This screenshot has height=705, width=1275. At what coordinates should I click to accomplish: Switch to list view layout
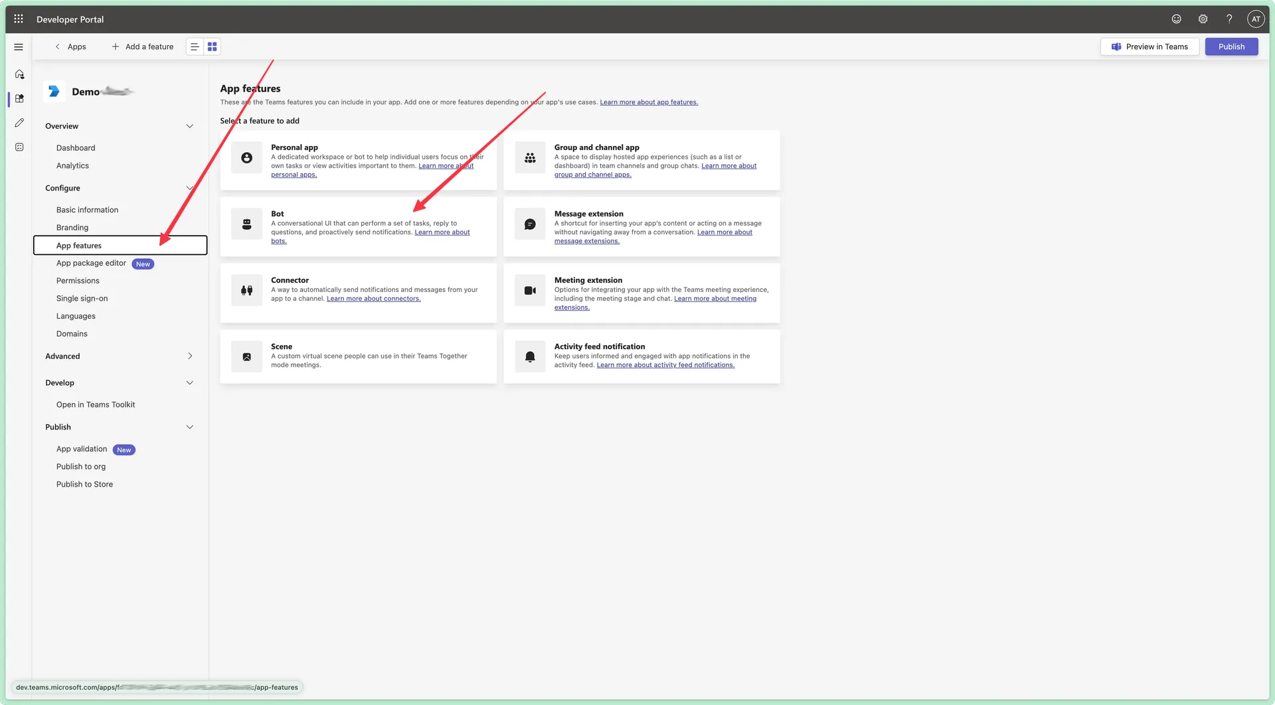tap(195, 46)
